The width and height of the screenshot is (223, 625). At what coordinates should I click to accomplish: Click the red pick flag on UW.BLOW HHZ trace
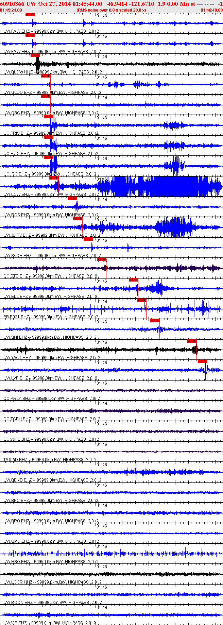(x=35, y=55)
